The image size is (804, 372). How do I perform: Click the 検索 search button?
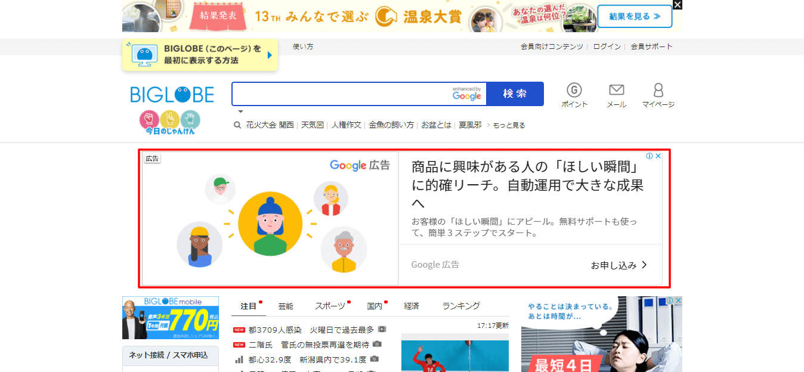[515, 94]
